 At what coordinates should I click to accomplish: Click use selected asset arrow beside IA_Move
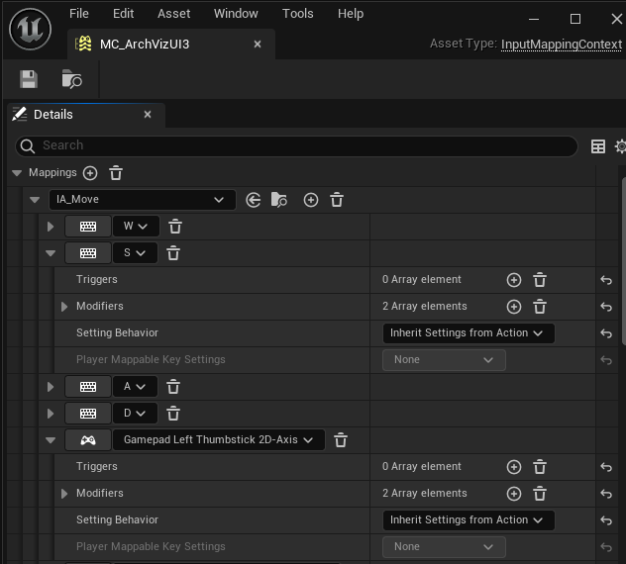click(x=254, y=200)
